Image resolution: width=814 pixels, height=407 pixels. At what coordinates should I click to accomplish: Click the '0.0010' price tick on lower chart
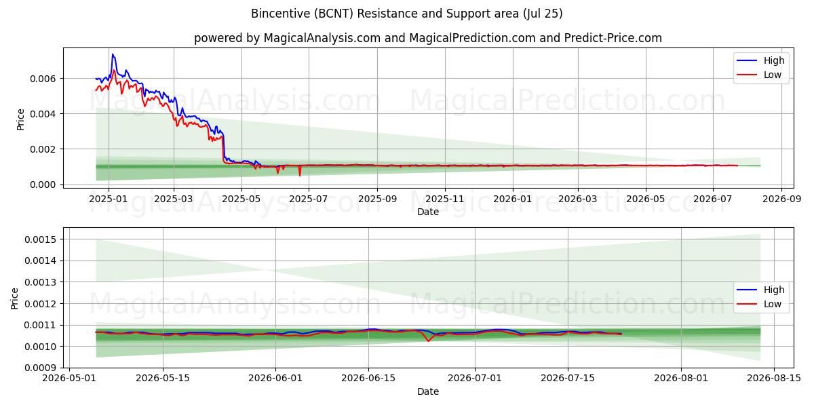[42, 347]
